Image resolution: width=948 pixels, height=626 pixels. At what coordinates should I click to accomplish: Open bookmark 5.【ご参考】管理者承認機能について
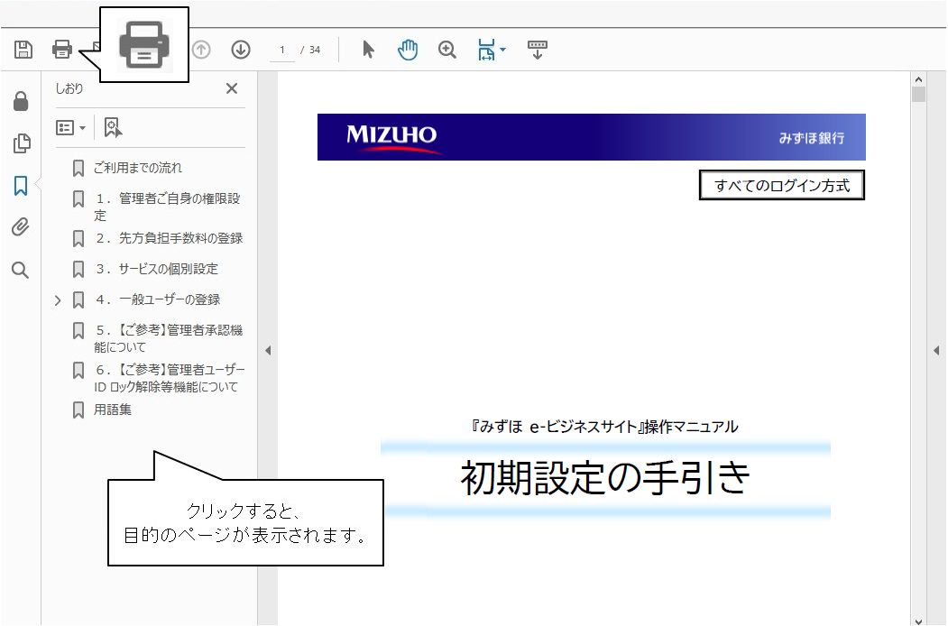(168, 338)
